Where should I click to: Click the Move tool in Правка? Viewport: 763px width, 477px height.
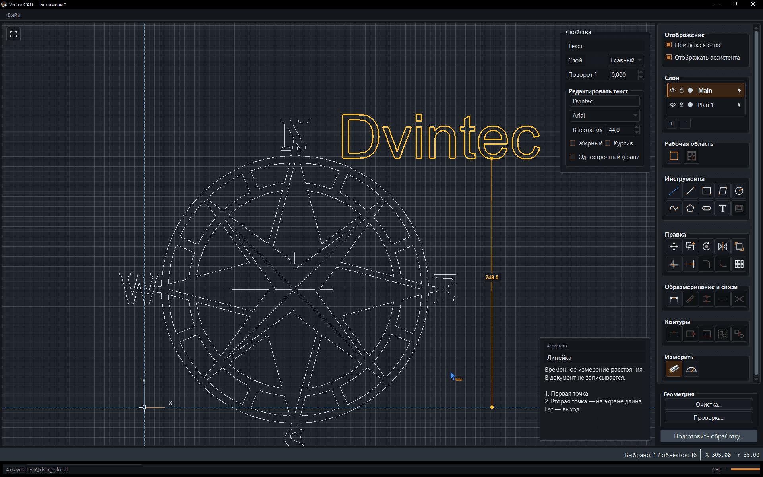point(674,247)
